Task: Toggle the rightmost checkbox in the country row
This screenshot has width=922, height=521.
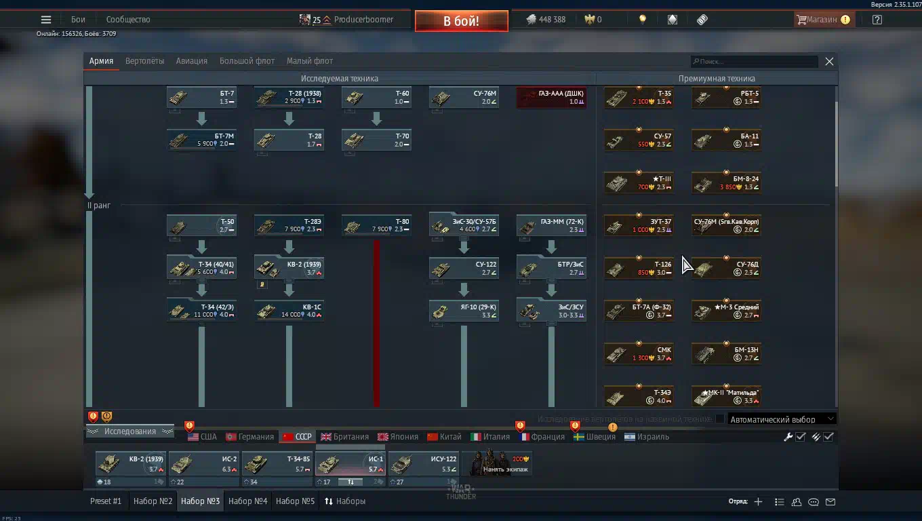Action: click(x=828, y=437)
